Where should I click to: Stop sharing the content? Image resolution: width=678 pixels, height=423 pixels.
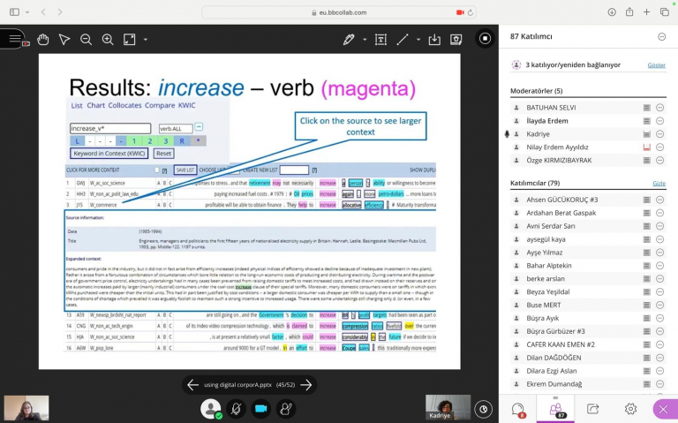point(485,39)
